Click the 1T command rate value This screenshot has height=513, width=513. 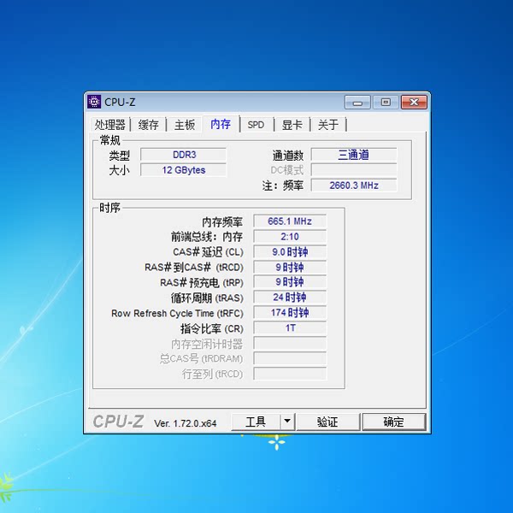[x=290, y=327]
